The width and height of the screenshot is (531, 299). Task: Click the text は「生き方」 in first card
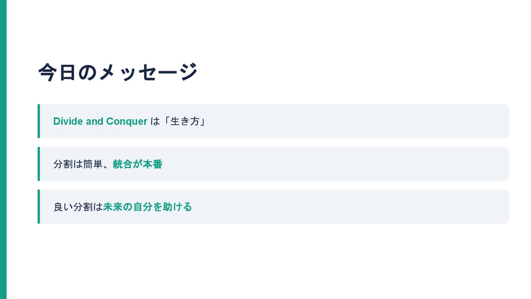(178, 121)
